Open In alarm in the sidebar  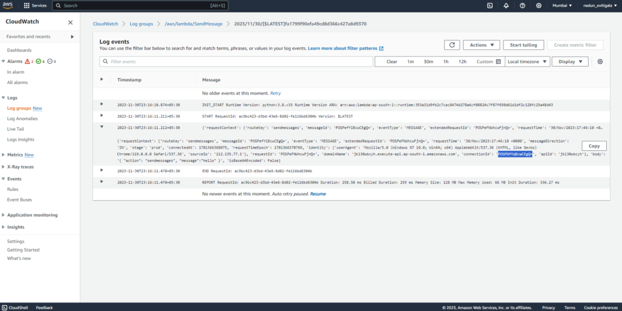pyautogui.click(x=15, y=72)
